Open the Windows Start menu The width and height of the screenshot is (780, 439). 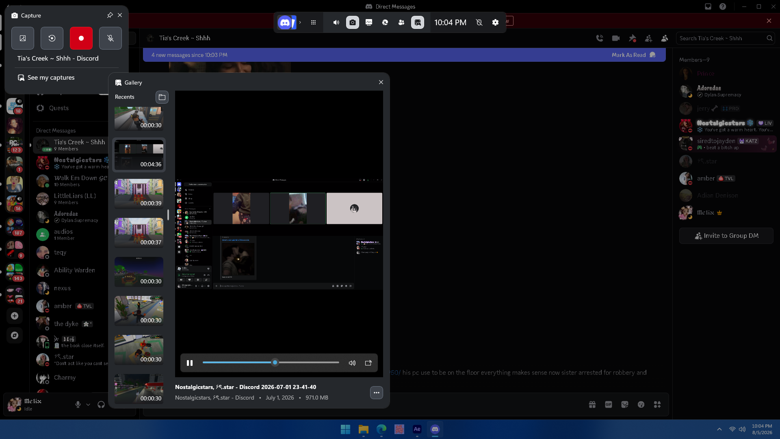(x=345, y=429)
